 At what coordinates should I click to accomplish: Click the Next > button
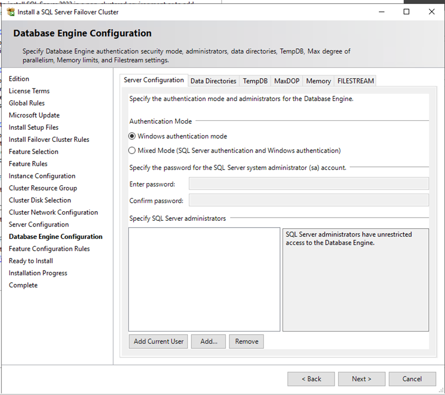click(x=361, y=379)
